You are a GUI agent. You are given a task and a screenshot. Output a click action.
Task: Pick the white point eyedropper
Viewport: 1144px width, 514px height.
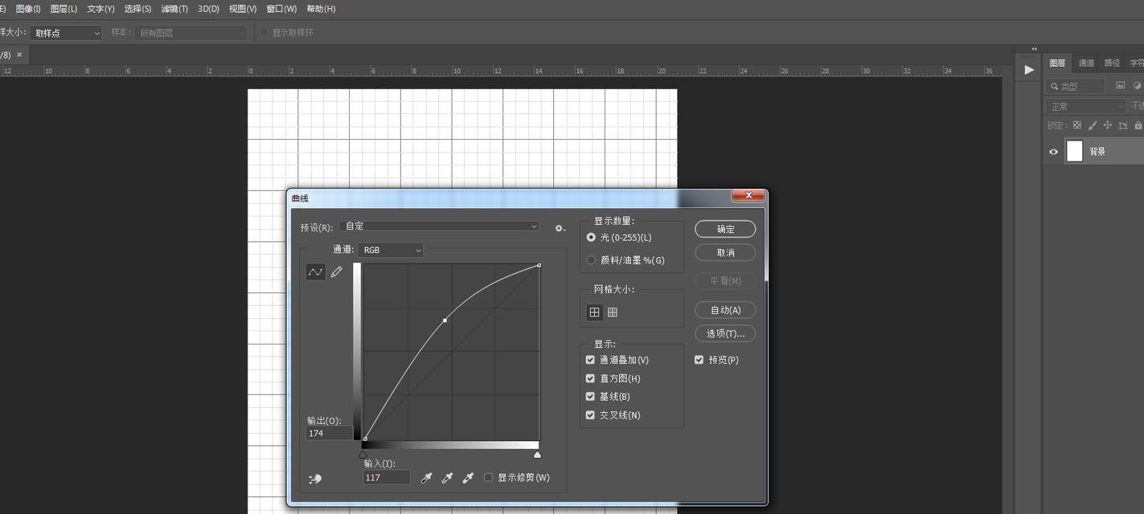click(x=468, y=478)
